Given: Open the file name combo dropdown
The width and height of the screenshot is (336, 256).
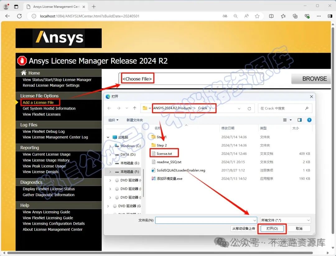Looking at the screenshot, I should click(x=254, y=220).
